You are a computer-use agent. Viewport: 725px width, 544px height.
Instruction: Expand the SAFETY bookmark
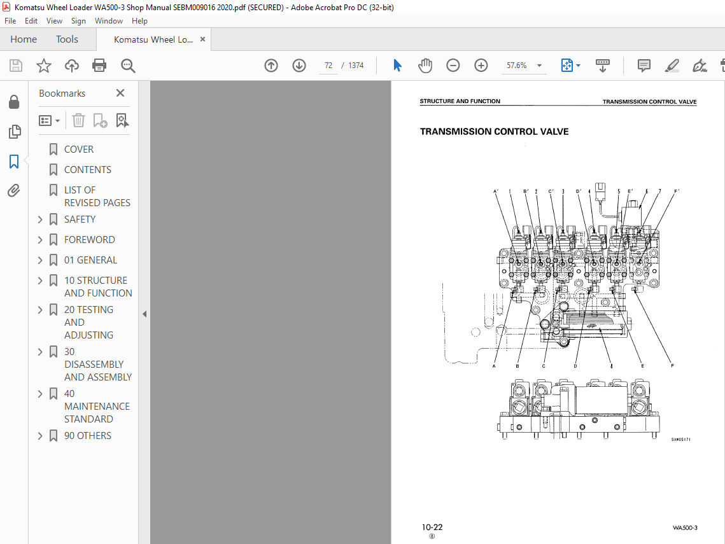[40, 220]
